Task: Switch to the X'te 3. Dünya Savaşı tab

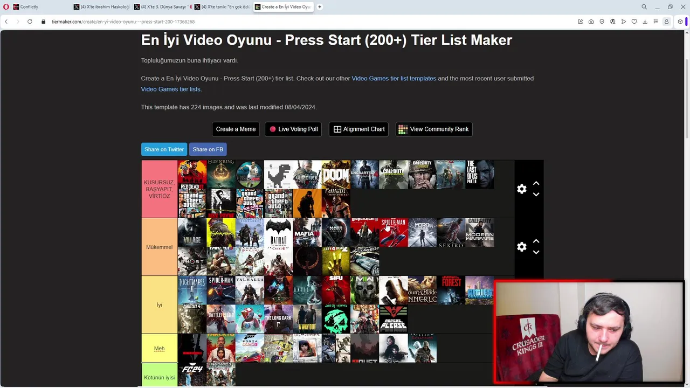Action: click(162, 7)
